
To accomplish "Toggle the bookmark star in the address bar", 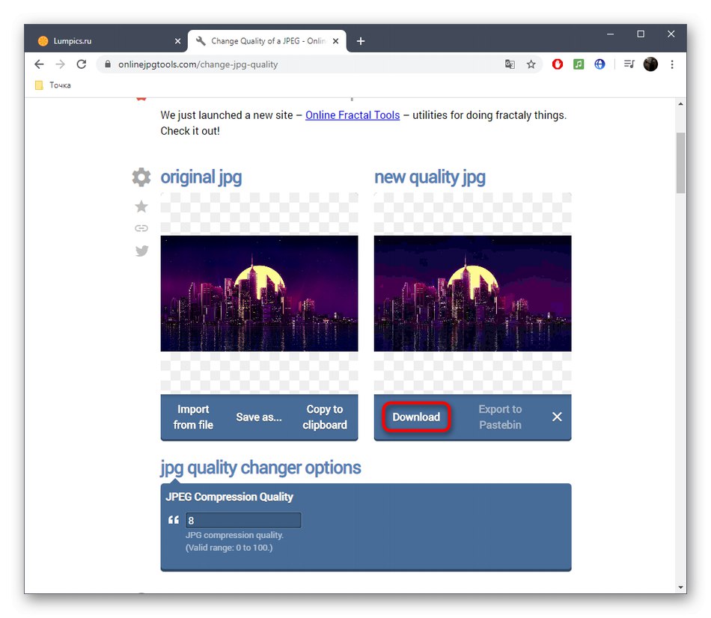I will click(x=531, y=64).
